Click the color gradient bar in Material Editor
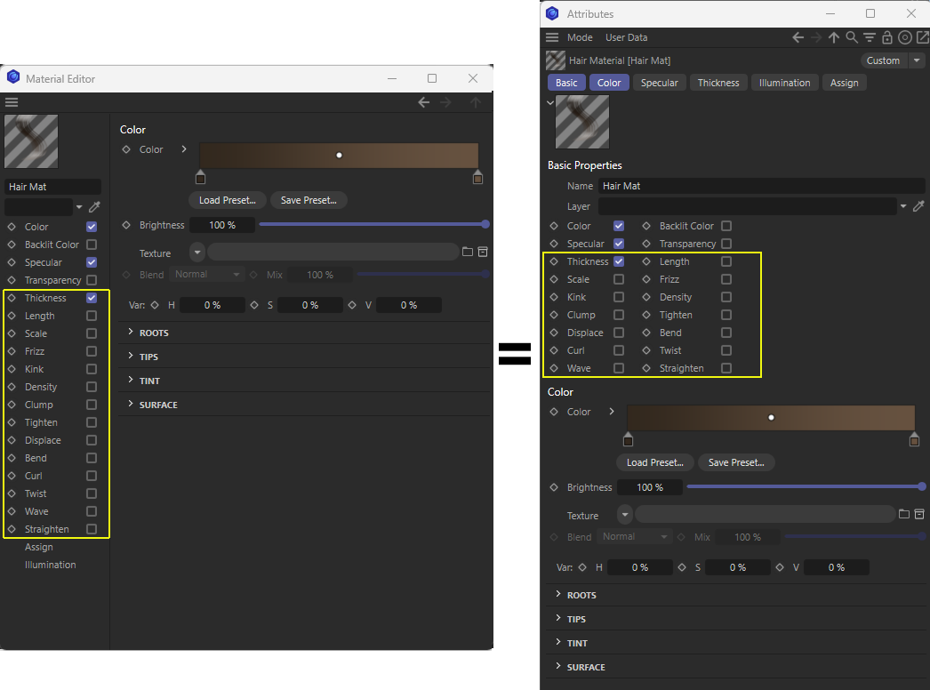This screenshot has width=930, height=690. coord(338,154)
